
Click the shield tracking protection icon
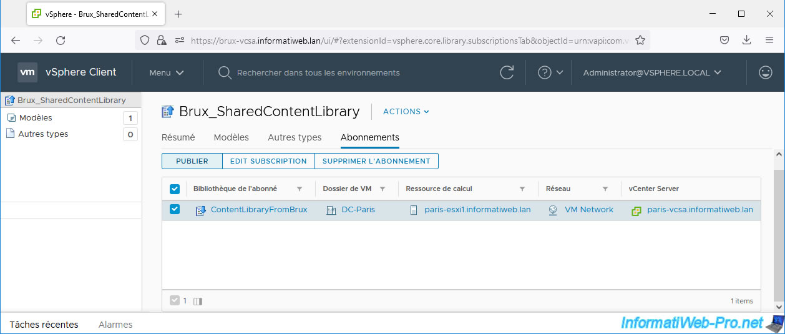tap(145, 40)
